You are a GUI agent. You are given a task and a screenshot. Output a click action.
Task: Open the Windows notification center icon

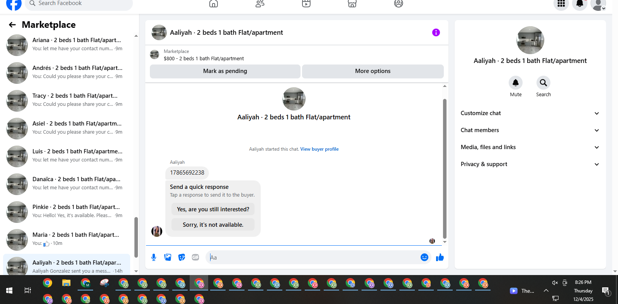(x=605, y=291)
